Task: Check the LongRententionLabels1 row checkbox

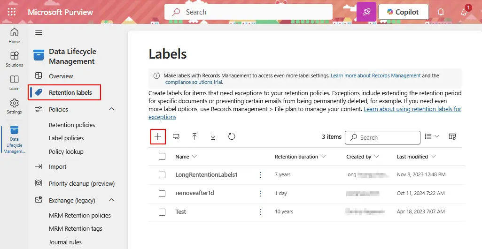Action: (x=162, y=175)
